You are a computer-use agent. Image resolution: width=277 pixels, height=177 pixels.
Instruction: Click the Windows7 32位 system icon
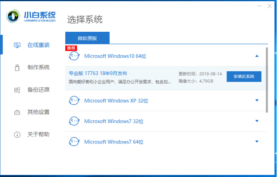point(74,121)
